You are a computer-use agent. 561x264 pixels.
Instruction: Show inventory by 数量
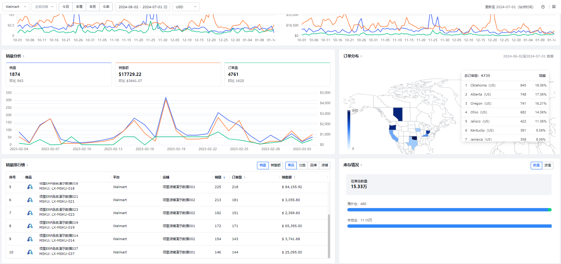click(536, 165)
